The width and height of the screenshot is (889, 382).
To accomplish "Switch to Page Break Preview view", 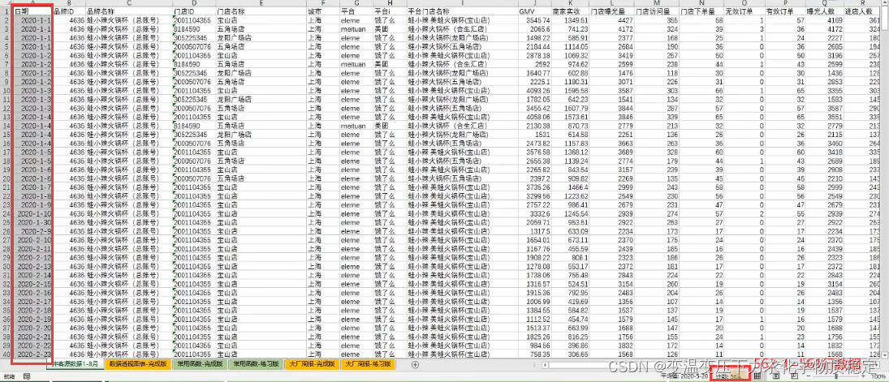I will point(795,376).
